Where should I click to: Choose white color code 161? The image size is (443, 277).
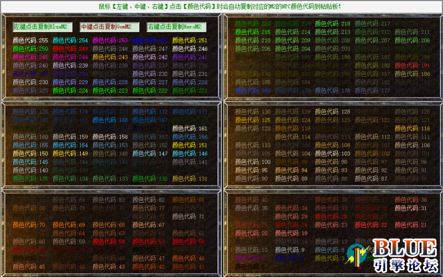pos(190,129)
